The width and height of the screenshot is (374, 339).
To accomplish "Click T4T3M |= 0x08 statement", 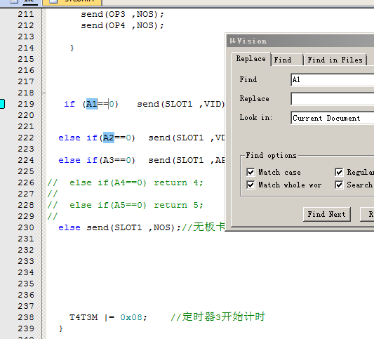I will click(108, 317).
